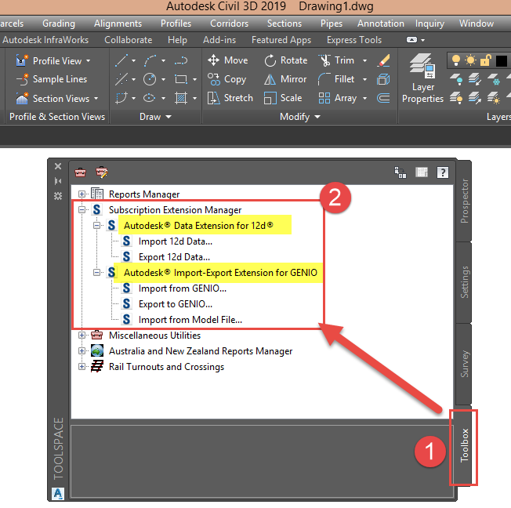Click the Trim tool

pyautogui.click(x=336, y=60)
